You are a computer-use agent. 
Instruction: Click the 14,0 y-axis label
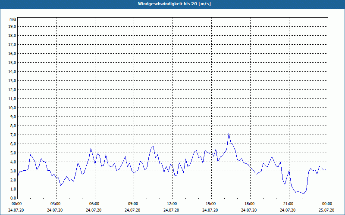point(12,72)
